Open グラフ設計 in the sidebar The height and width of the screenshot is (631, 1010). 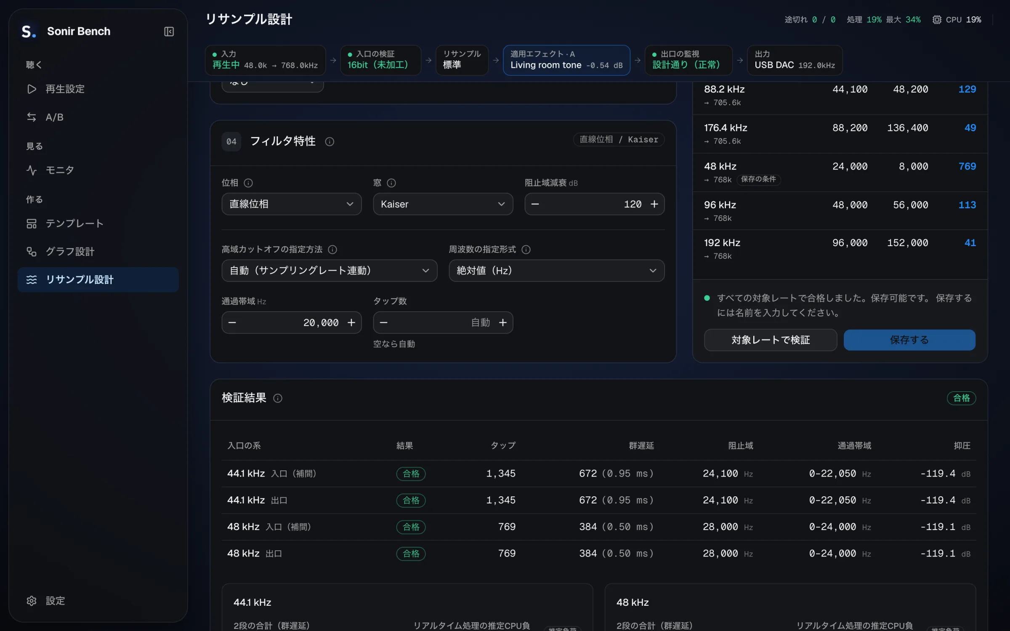pos(98,252)
